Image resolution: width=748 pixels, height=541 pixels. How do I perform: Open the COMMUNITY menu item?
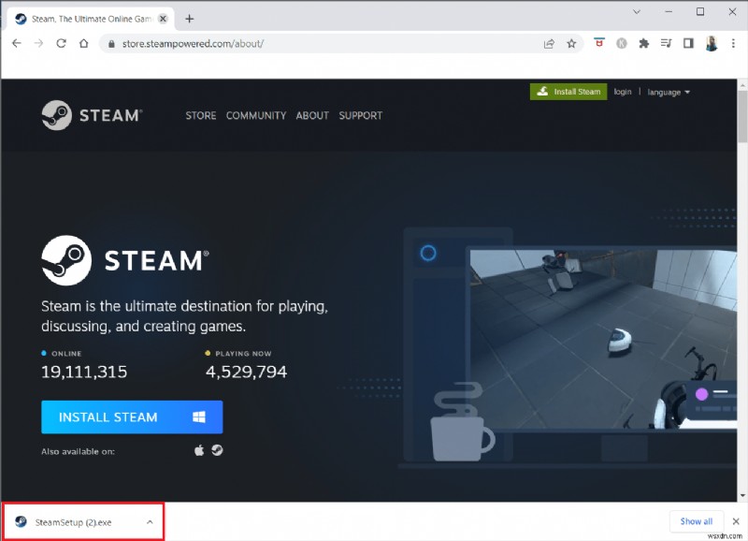(x=256, y=115)
